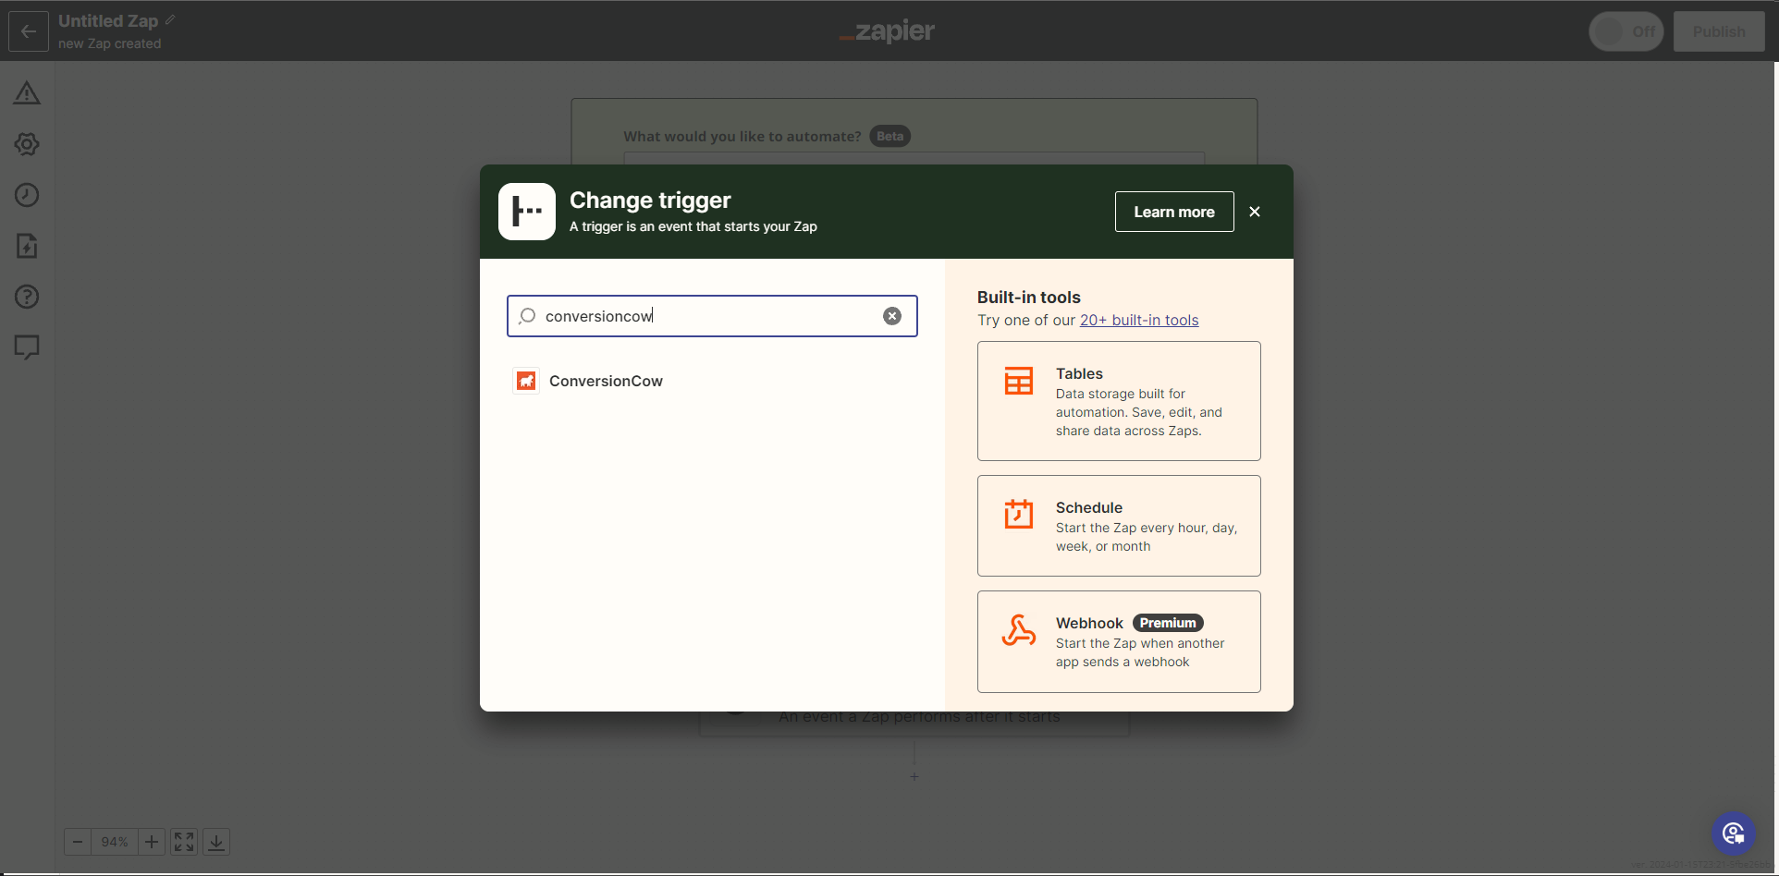Click the ConversionCow app icon
The height and width of the screenshot is (876, 1779).
coord(526,381)
